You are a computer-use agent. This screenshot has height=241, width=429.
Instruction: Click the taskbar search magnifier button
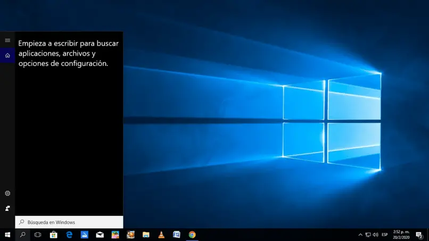[x=23, y=235]
